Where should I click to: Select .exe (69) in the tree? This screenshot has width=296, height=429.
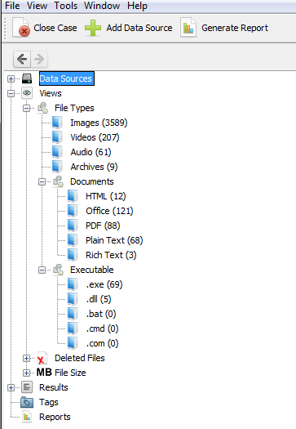tap(104, 284)
